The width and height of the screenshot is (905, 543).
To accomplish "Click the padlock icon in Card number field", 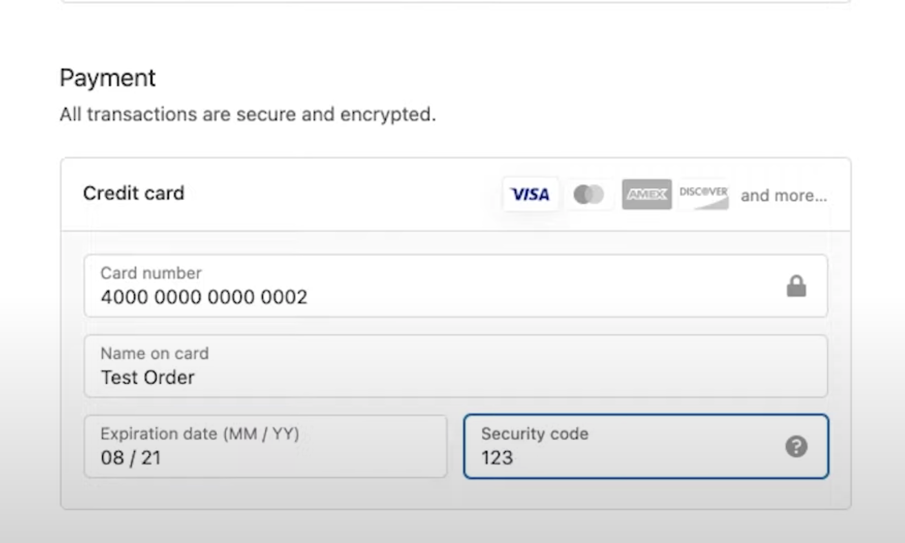I will pos(796,286).
